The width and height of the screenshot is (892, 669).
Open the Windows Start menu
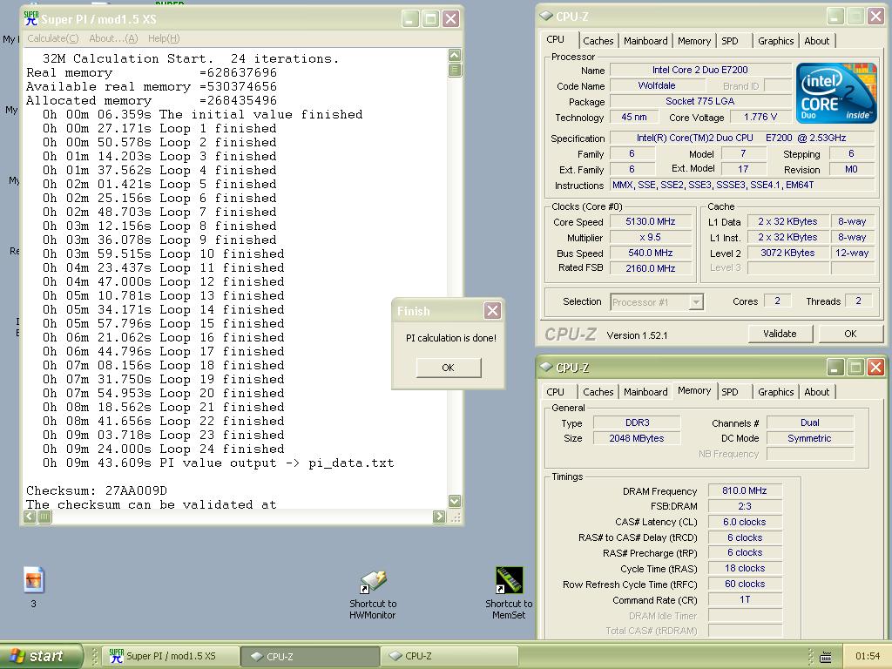coord(40,656)
